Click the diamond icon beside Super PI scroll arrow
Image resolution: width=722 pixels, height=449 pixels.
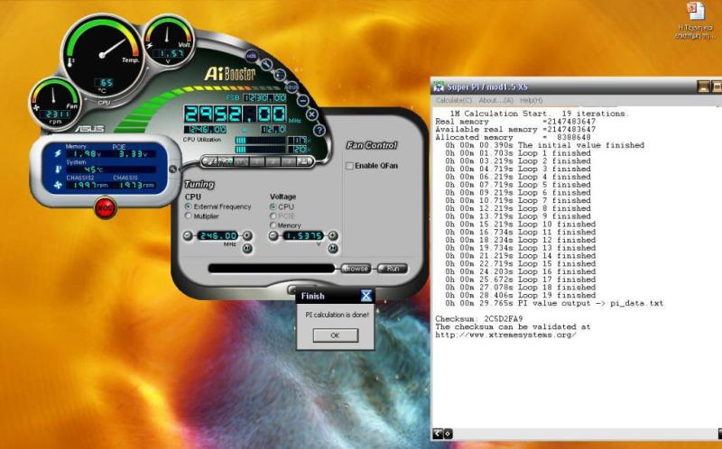coord(448,434)
